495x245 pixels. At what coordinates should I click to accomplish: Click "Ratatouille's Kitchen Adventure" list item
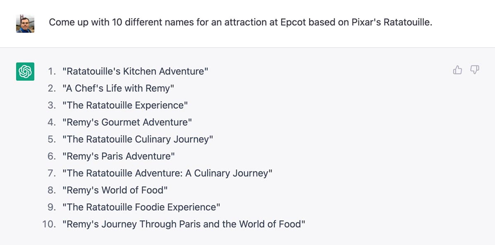pyautogui.click(x=135, y=71)
